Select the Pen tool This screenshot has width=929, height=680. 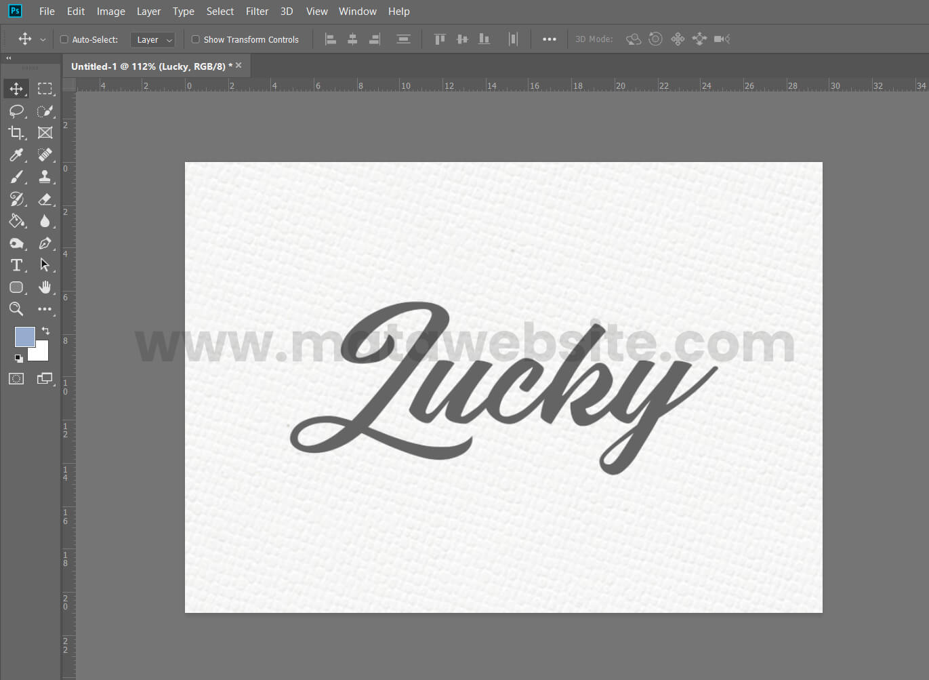[x=45, y=243]
